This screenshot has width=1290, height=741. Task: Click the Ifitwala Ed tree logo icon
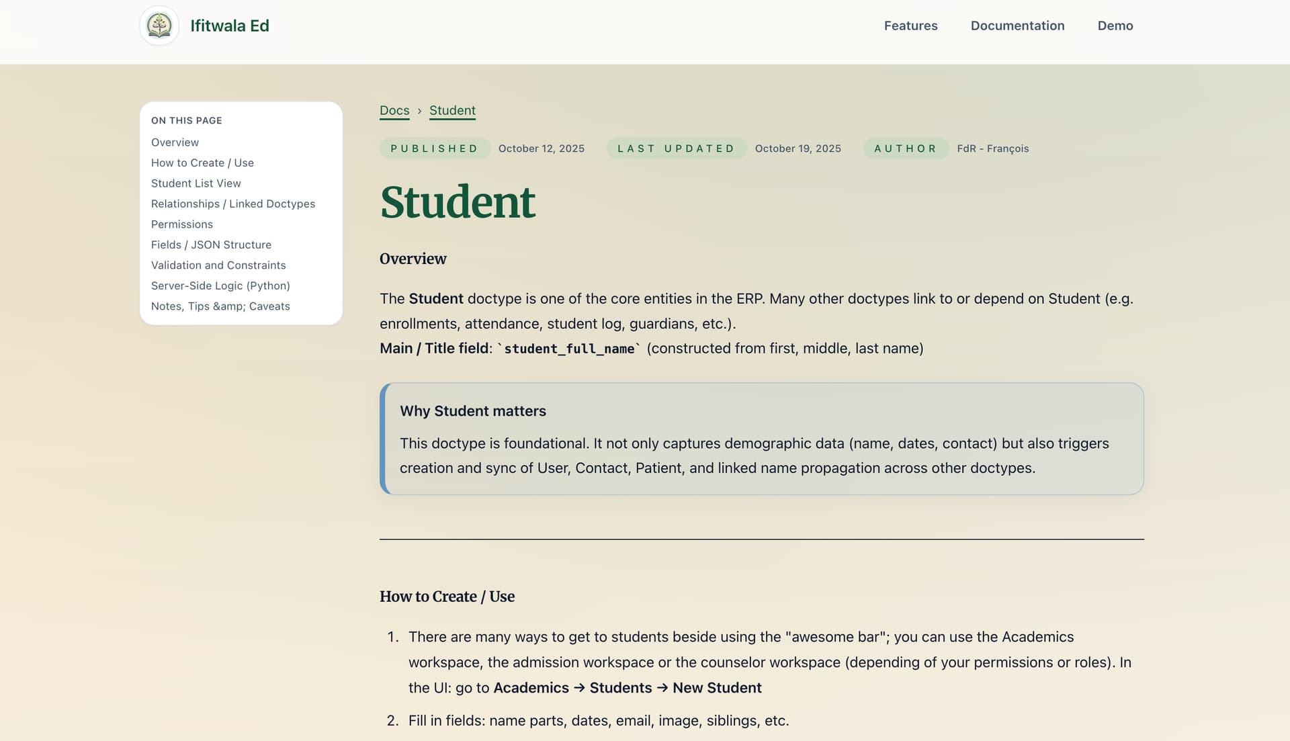pyautogui.click(x=159, y=26)
